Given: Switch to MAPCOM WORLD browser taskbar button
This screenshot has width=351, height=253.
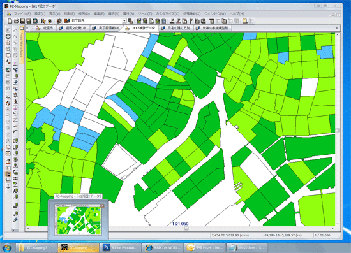Looking at the screenshot, I should click(x=162, y=248).
